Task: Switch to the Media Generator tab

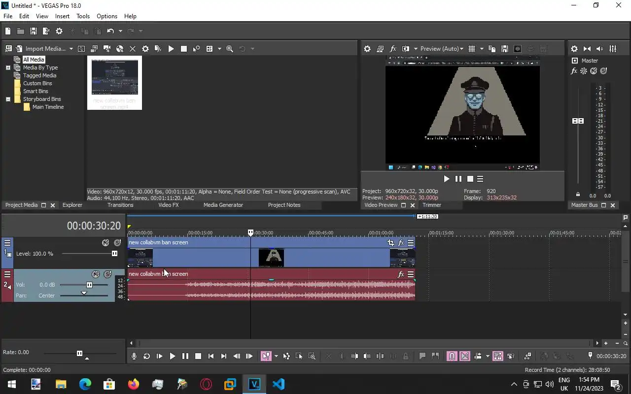Action: (223, 205)
